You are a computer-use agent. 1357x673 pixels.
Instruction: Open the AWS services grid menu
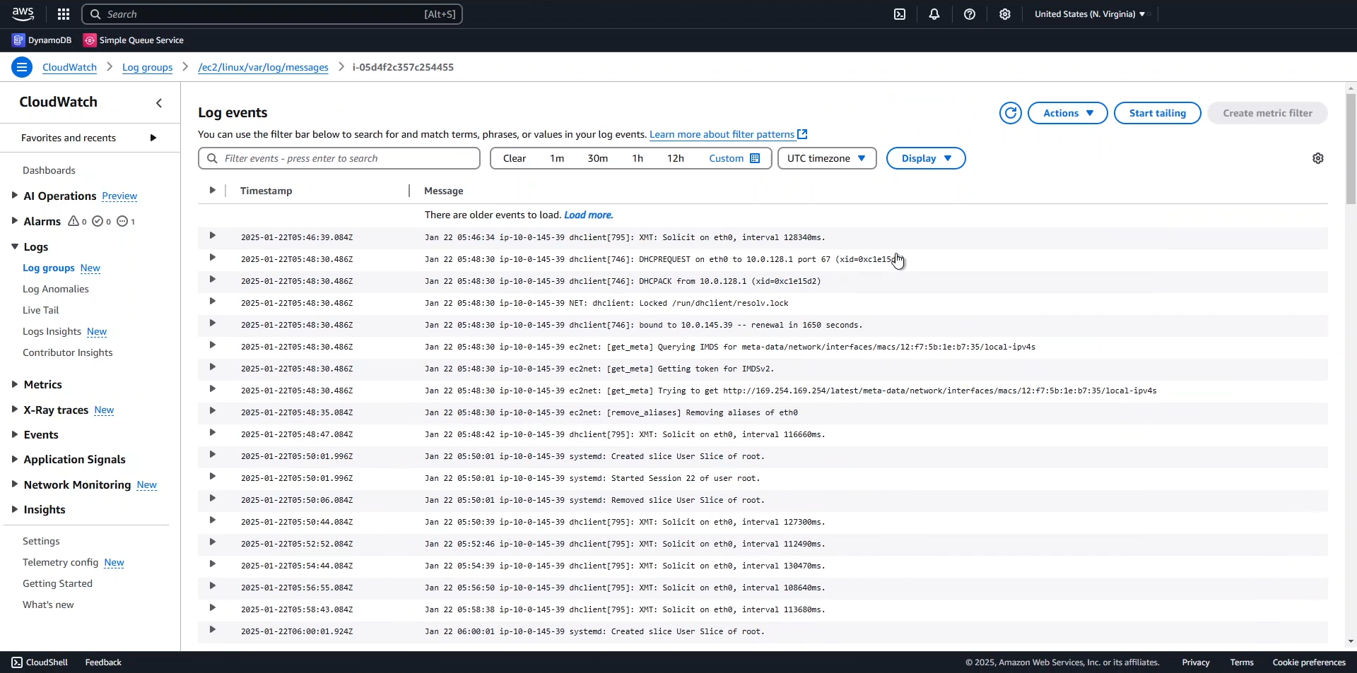click(64, 14)
